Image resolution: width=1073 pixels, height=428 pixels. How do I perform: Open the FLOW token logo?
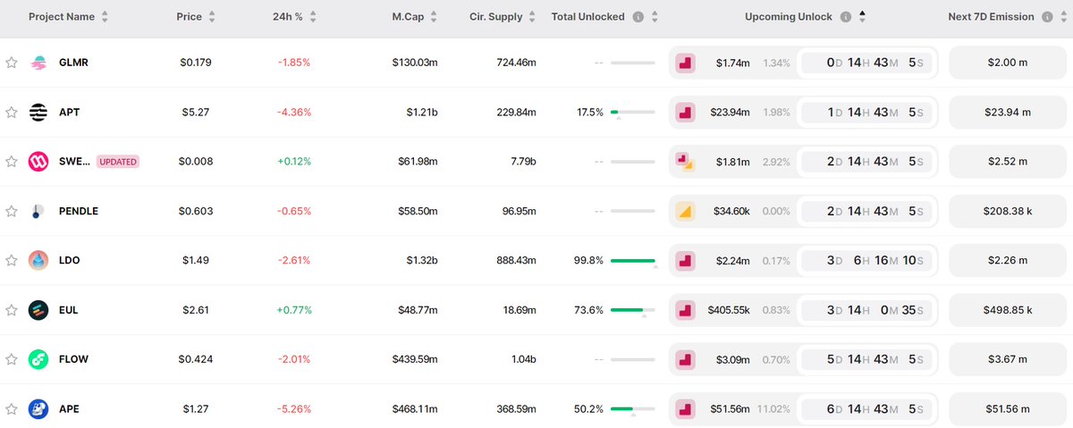pos(38,359)
